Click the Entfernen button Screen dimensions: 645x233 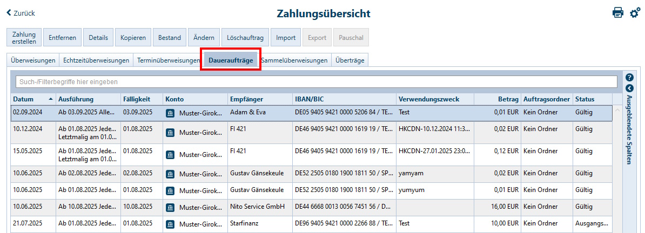[62, 37]
